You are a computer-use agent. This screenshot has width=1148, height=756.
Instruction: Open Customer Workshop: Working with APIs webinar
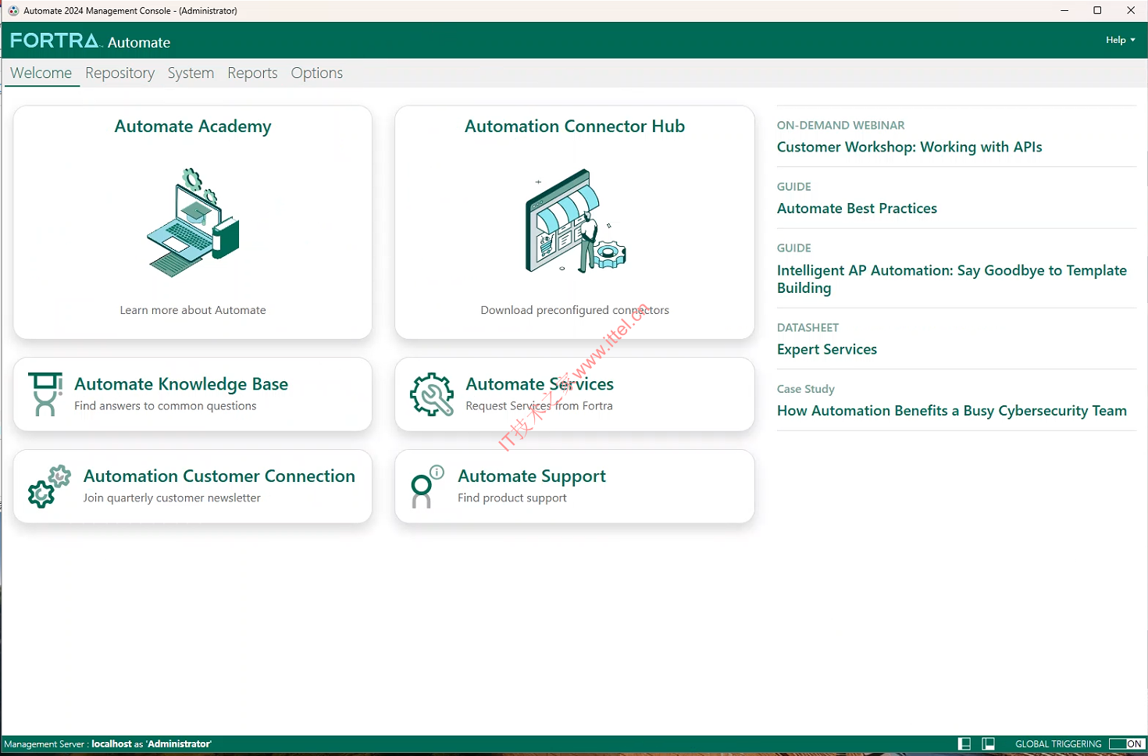909,147
